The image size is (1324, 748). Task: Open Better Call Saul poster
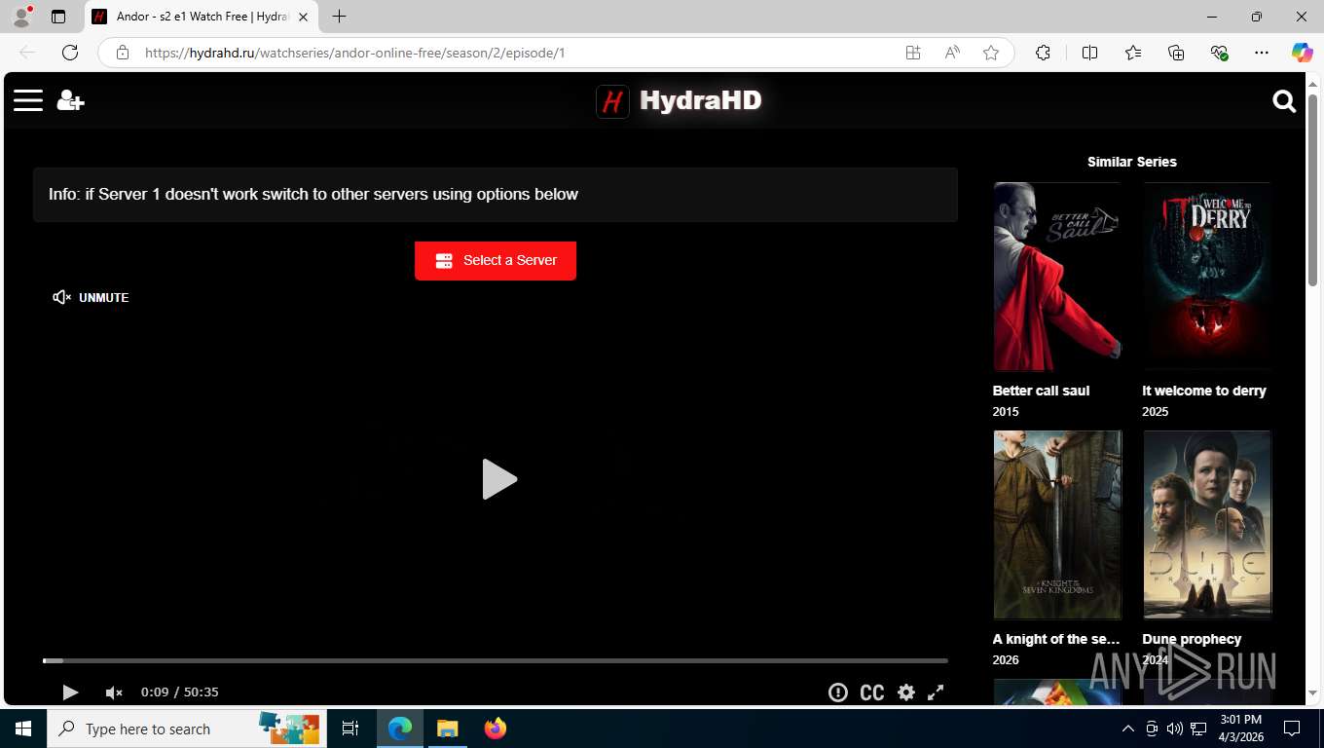tap(1057, 277)
